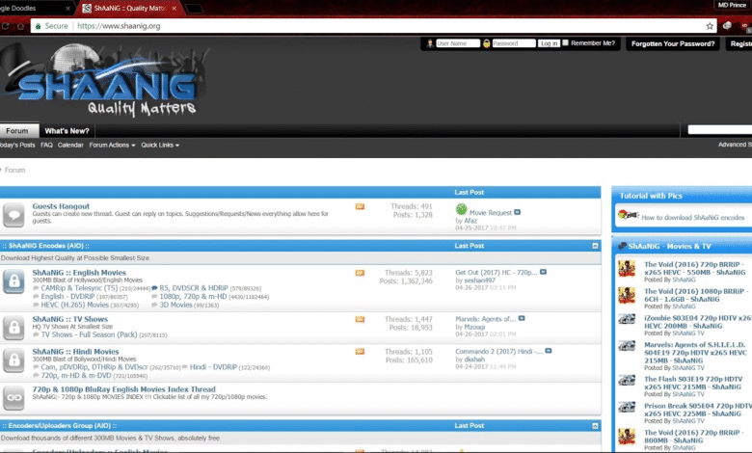Click the forum search box

click(x=719, y=130)
